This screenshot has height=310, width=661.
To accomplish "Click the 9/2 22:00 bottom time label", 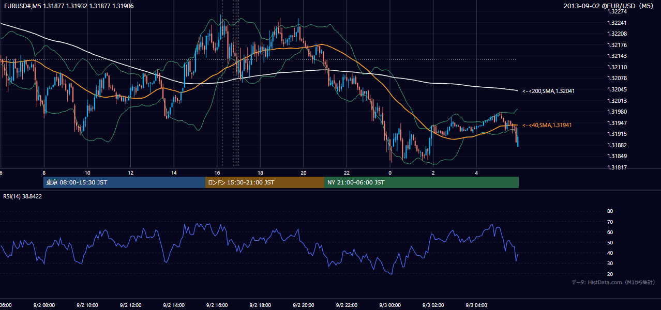I will (x=347, y=305).
